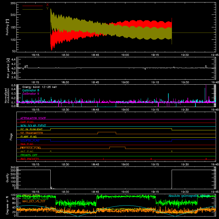Image resolution: width=219 pixels, height=219 pixels.
Task: Click the FRONTS_OFF flag label
Action: pos(29,155)
